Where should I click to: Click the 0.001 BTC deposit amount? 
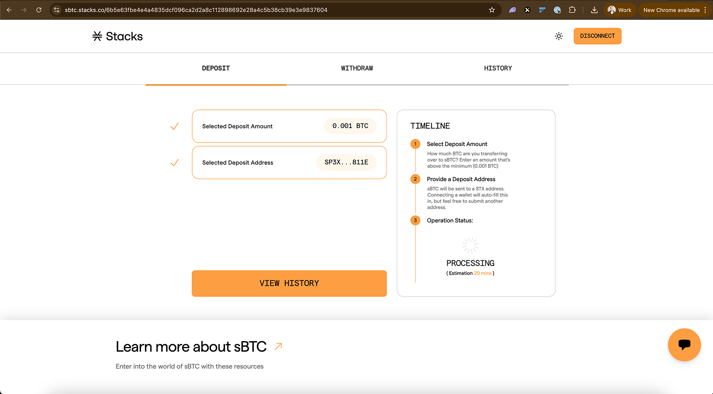click(350, 126)
